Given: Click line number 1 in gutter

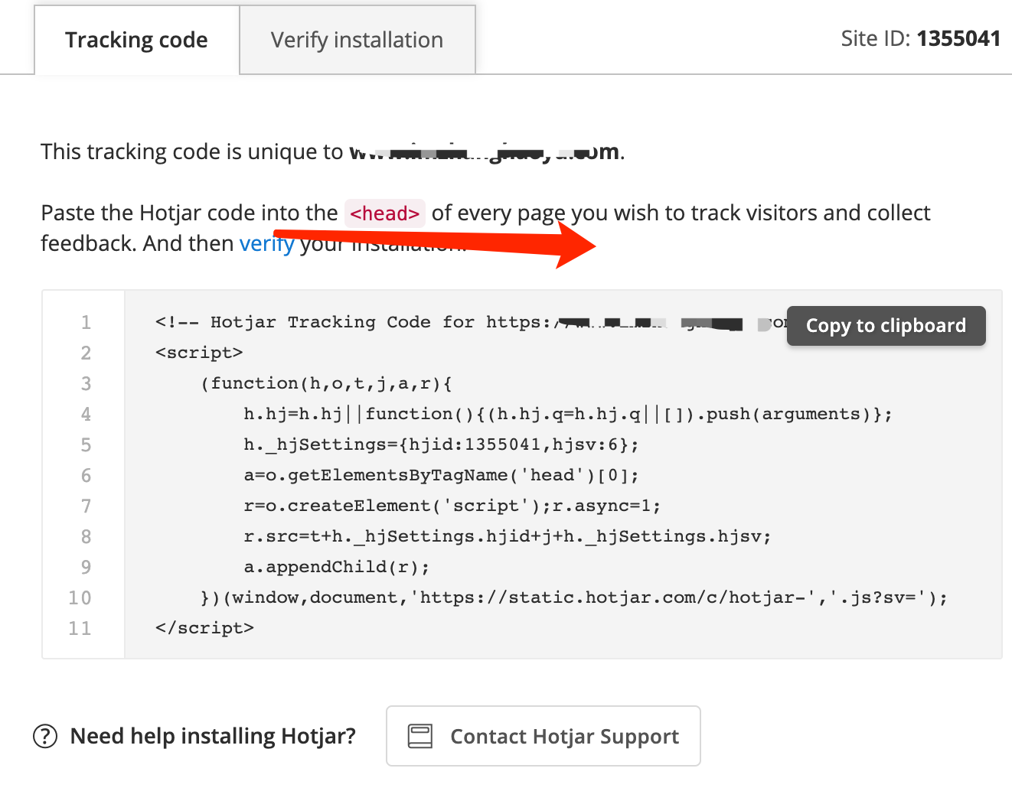Looking at the screenshot, I should pyautogui.click(x=86, y=322).
